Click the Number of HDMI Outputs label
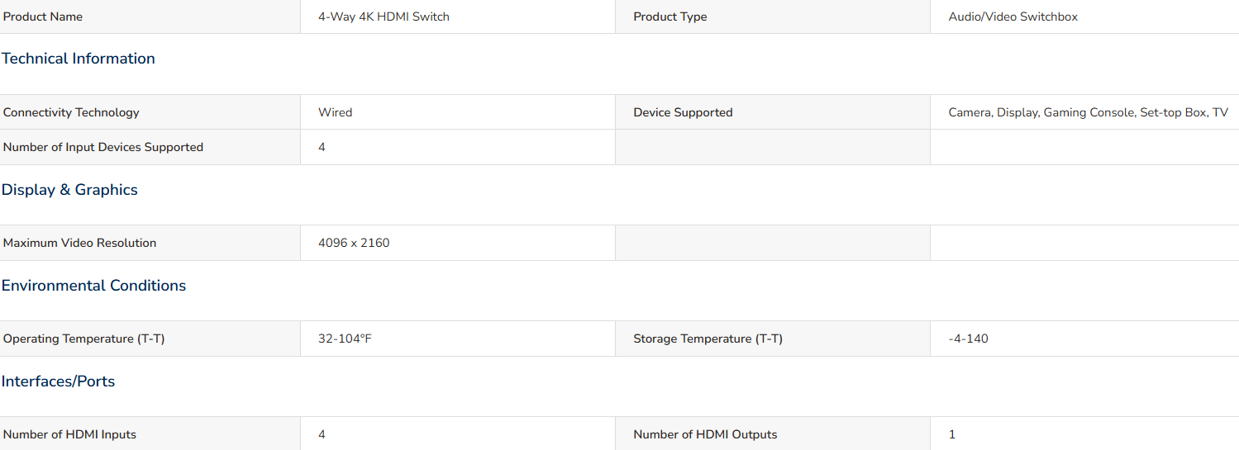The height and width of the screenshot is (450, 1239). [705, 434]
